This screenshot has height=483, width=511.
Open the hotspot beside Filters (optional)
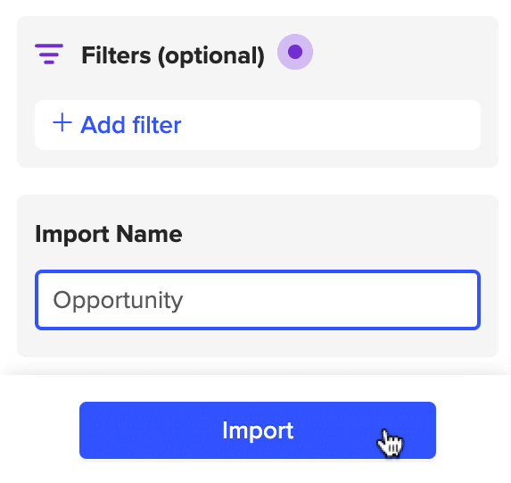(x=295, y=52)
